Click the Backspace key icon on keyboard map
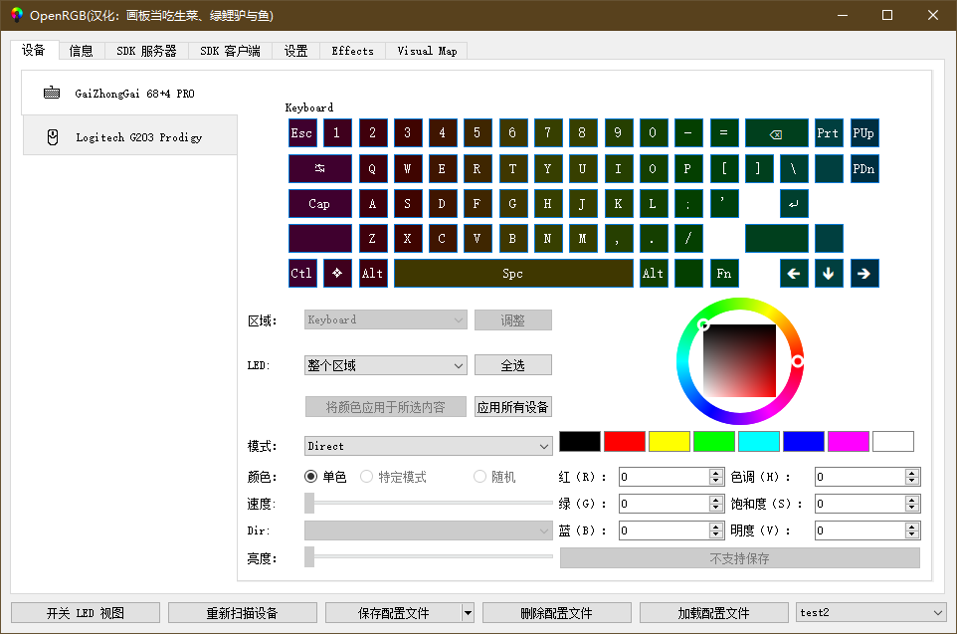This screenshot has width=957, height=634. point(776,133)
